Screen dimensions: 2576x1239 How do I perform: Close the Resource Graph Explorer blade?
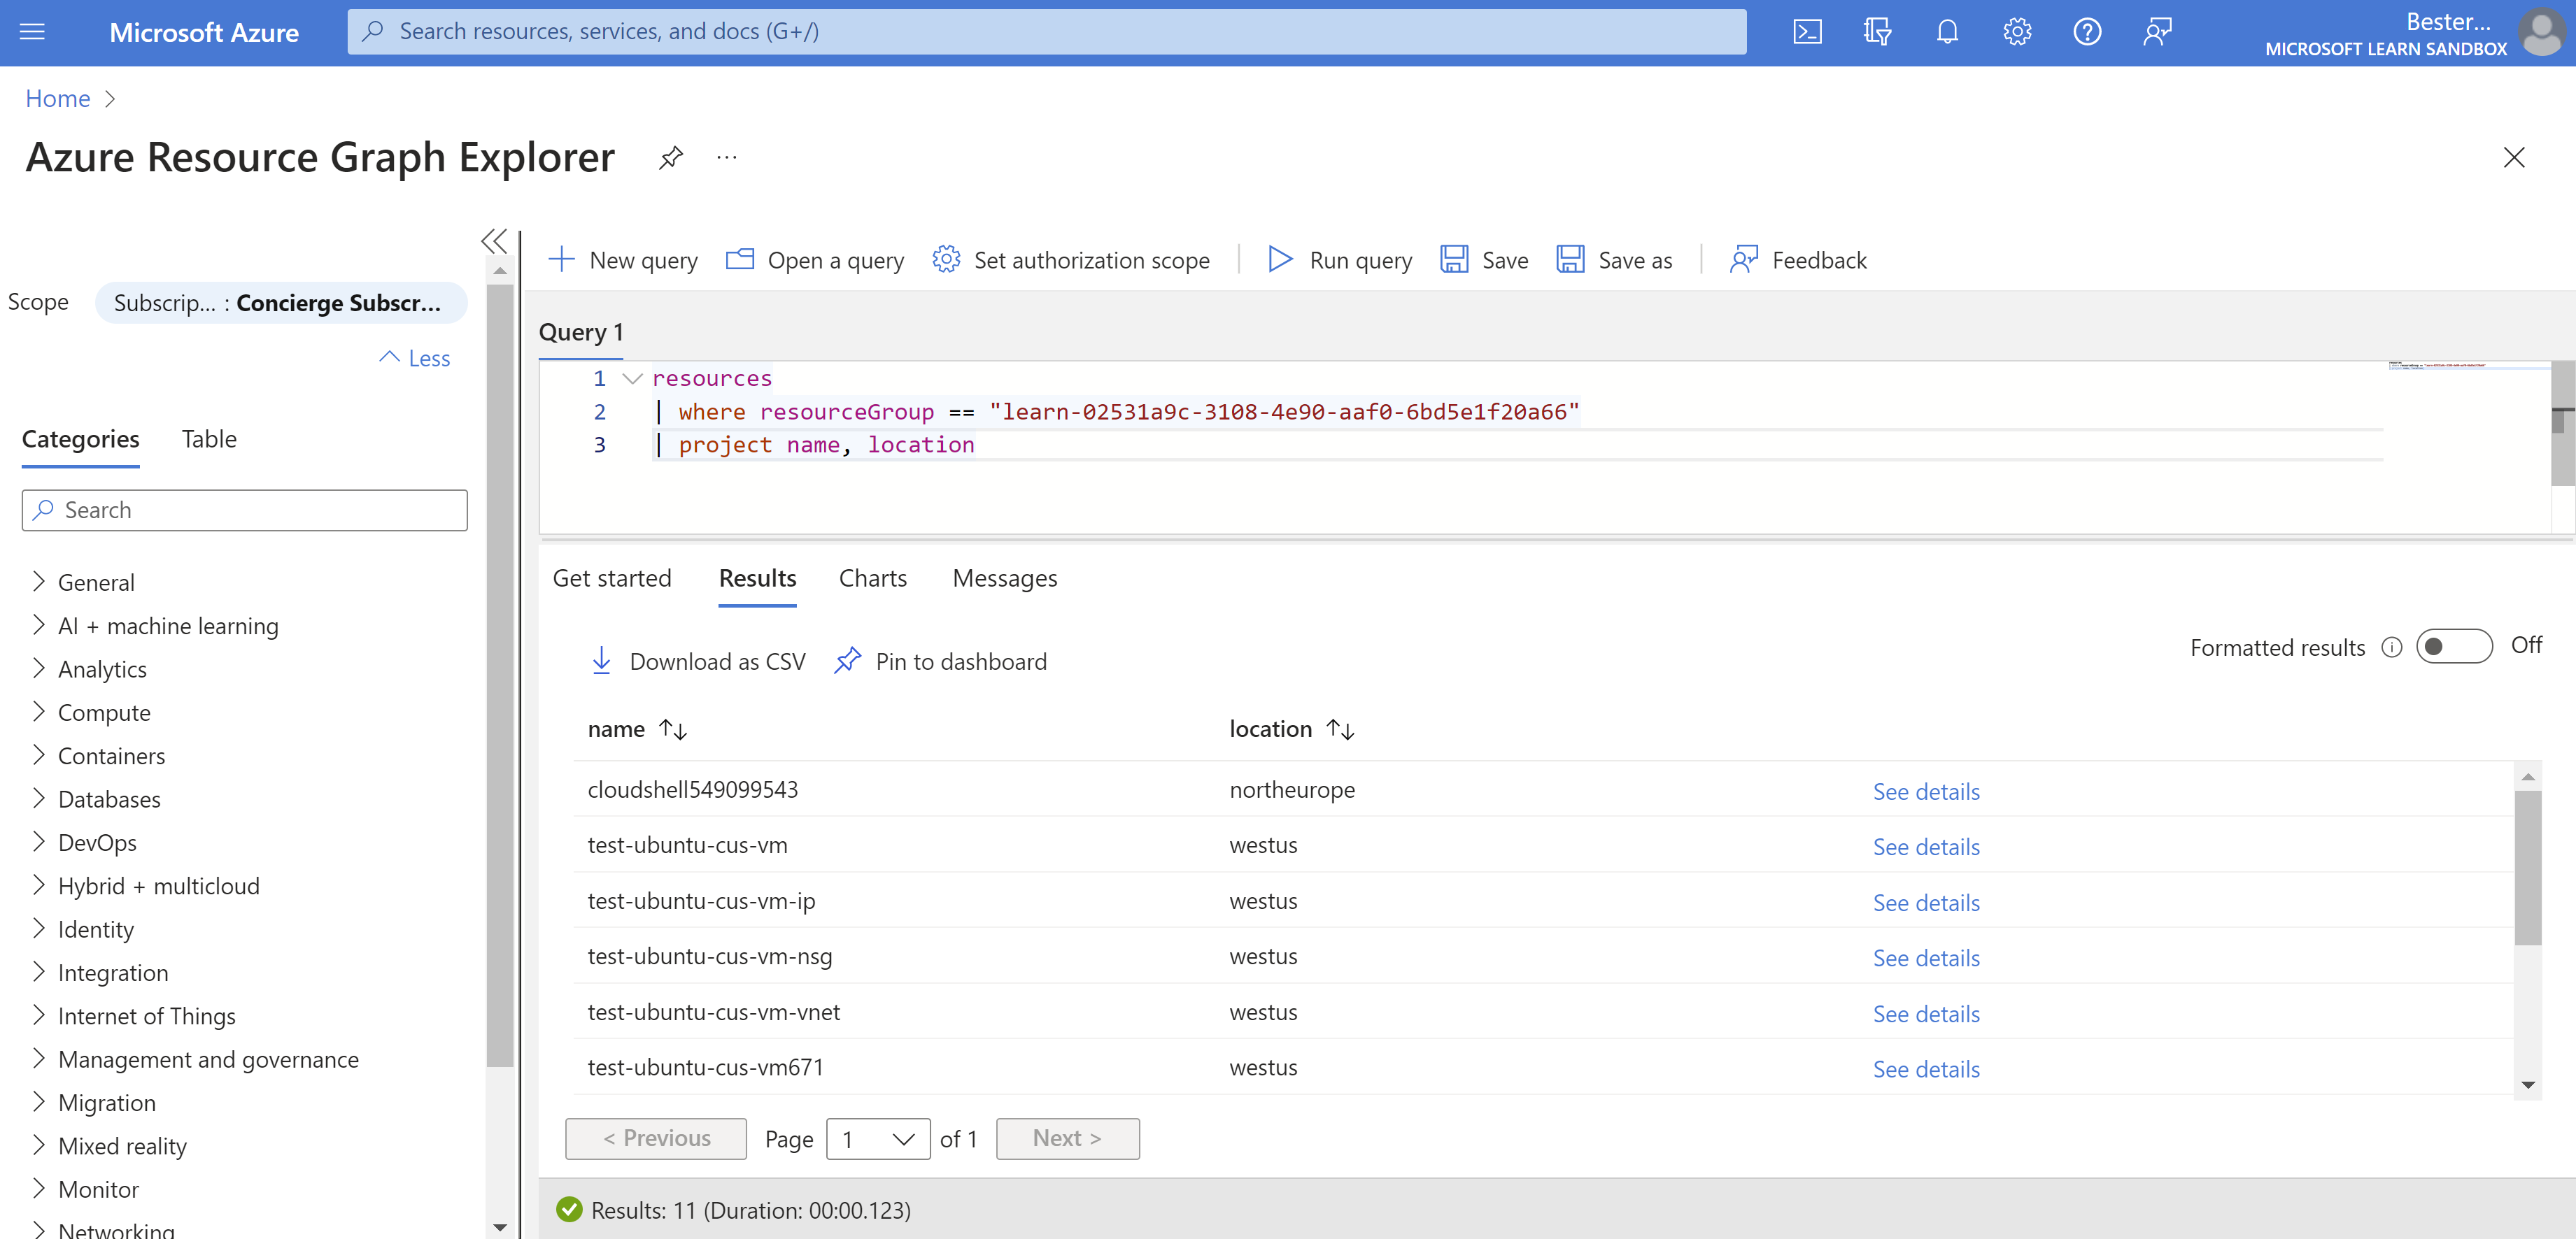click(x=2514, y=157)
